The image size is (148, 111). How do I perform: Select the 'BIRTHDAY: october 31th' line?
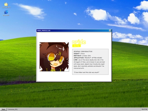pyautogui.click(x=82, y=56)
